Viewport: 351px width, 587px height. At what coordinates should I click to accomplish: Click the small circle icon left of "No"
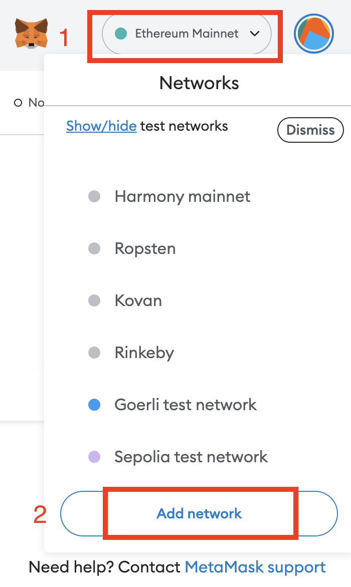pyautogui.click(x=18, y=103)
